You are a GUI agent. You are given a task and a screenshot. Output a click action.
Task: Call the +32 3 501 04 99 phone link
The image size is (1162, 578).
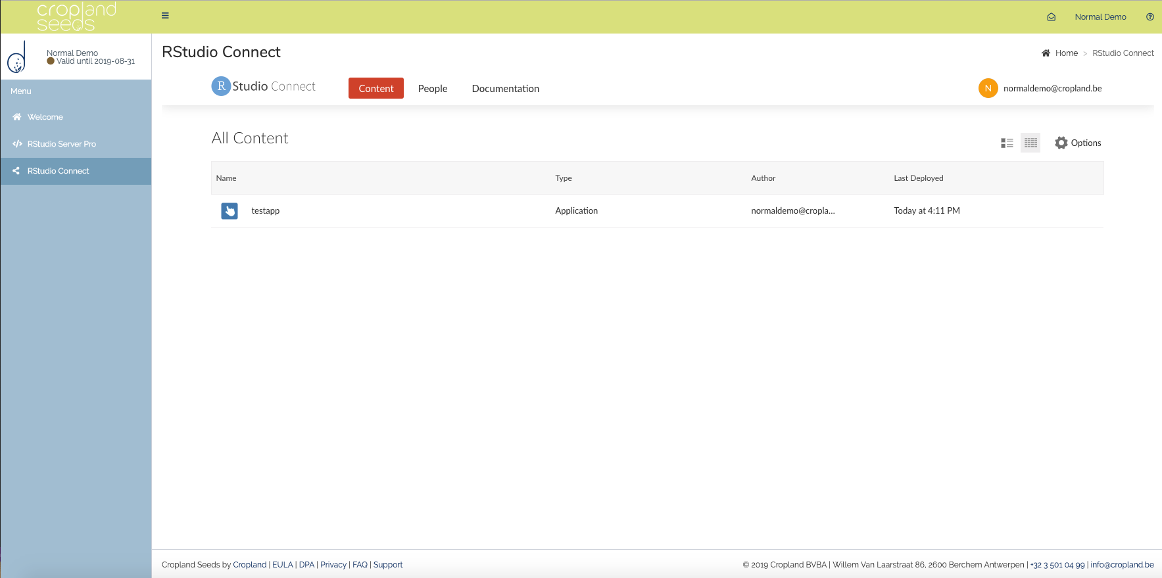pyautogui.click(x=1057, y=565)
